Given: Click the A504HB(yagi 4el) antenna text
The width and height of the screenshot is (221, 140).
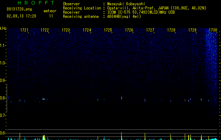Looking at the screenshot, I should (x=124, y=16).
